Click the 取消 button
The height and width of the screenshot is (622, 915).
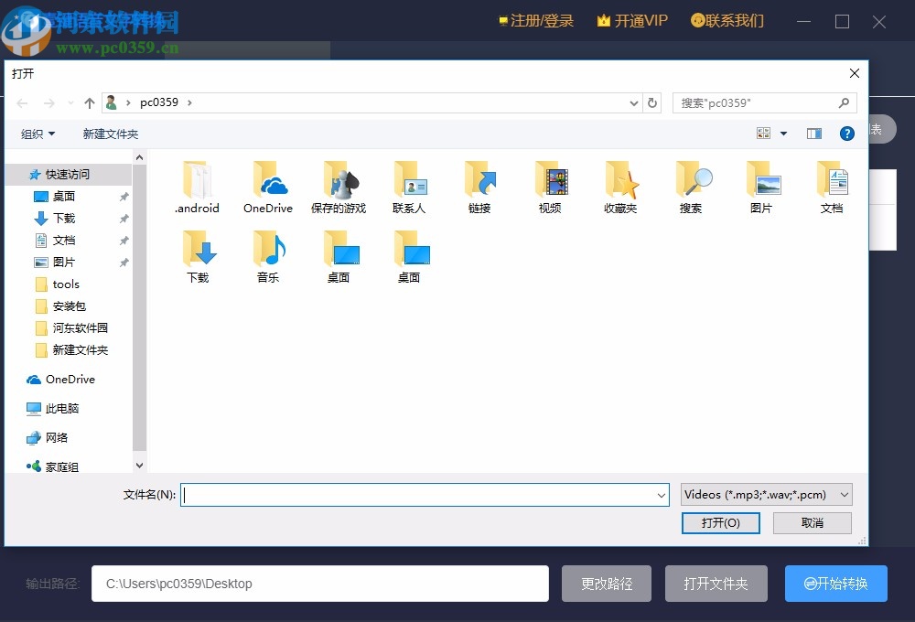pyautogui.click(x=813, y=523)
